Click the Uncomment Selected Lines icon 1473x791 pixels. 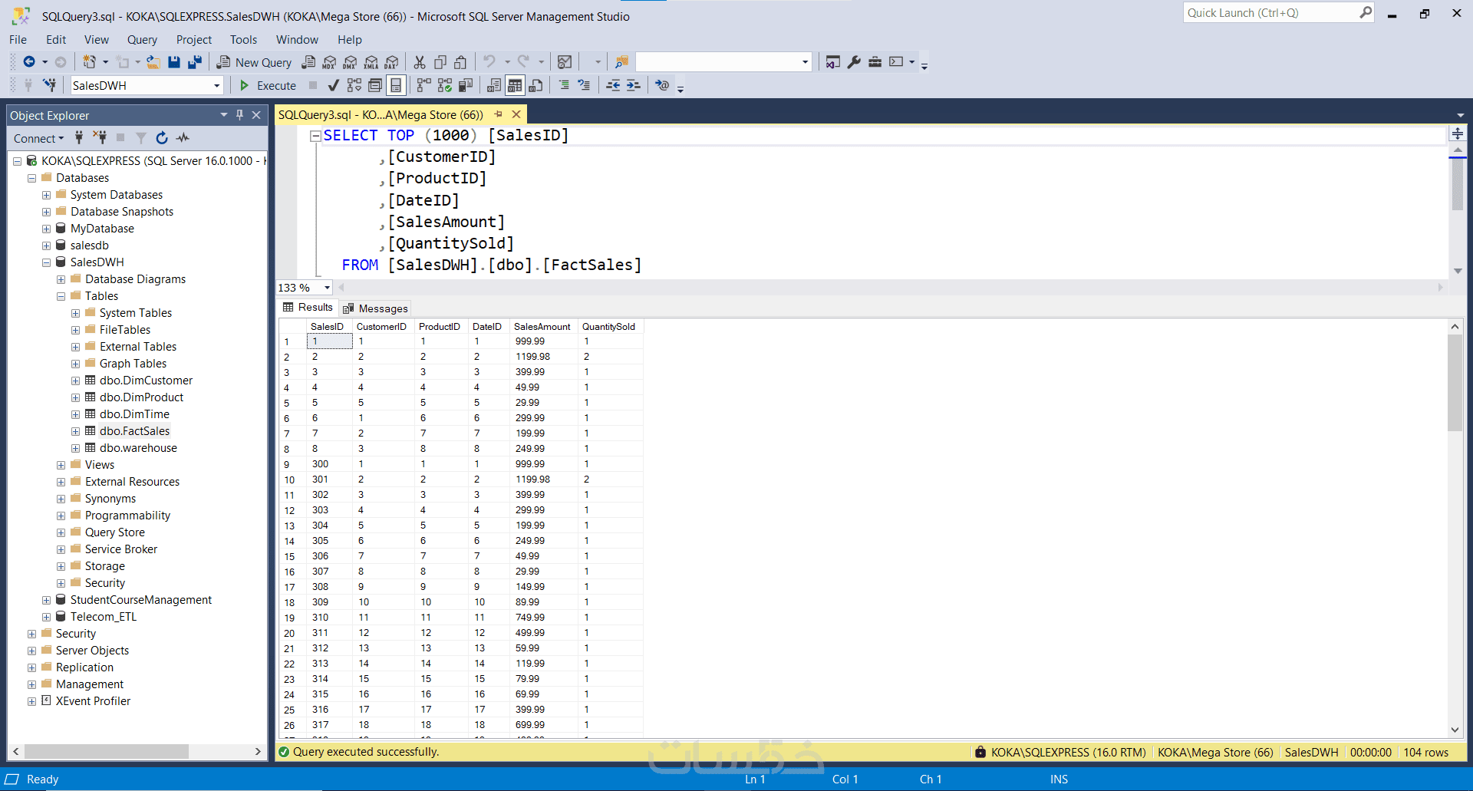tap(584, 85)
